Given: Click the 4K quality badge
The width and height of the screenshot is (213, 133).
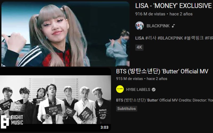Looking at the screenshot, I should 139,47.
